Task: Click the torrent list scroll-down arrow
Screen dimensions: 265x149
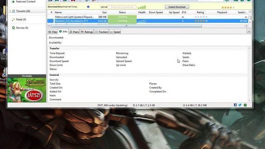Action: click(250, 22)
